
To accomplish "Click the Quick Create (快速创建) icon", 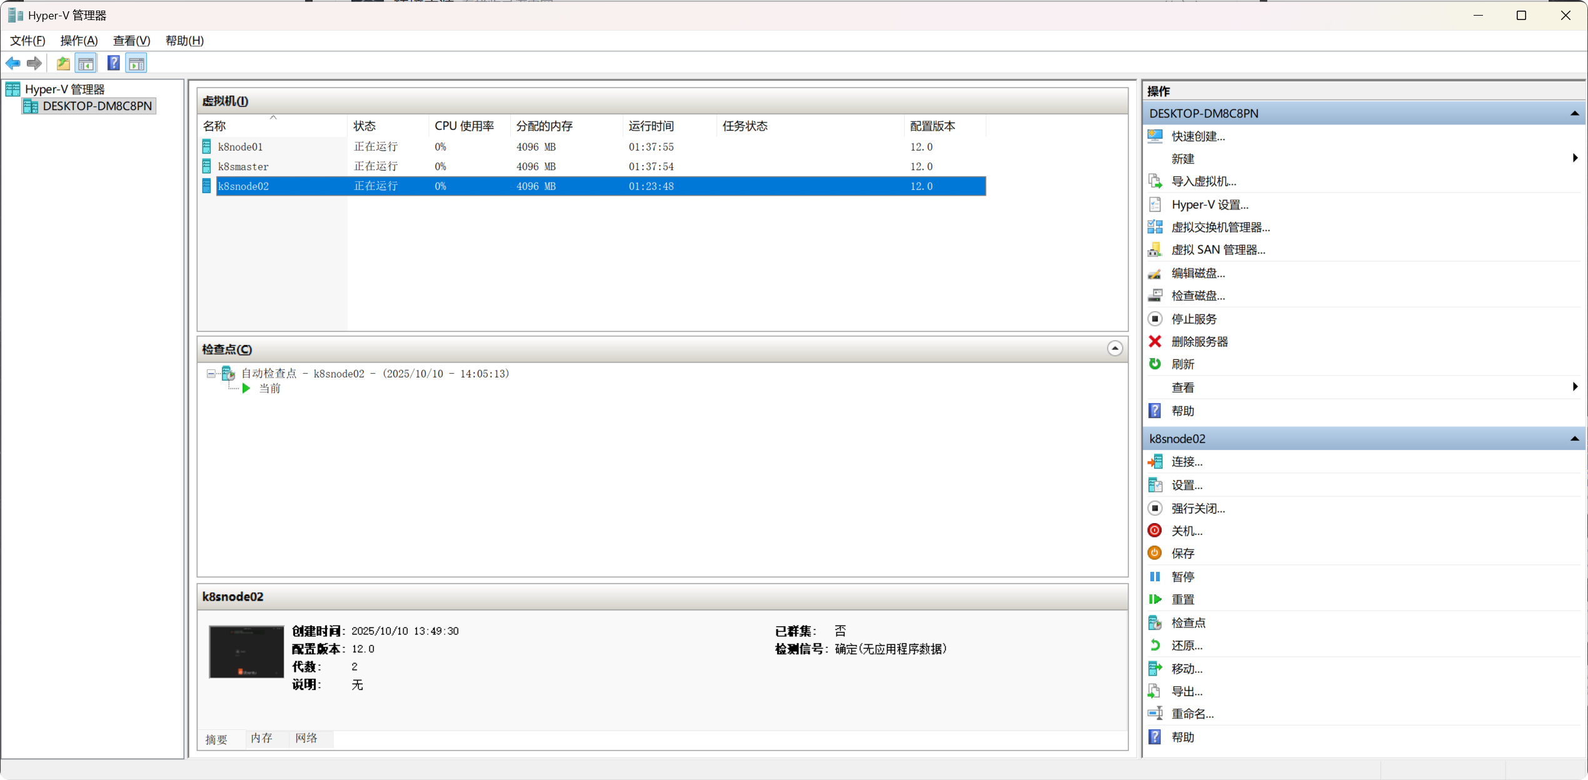I will point(1155,136).
